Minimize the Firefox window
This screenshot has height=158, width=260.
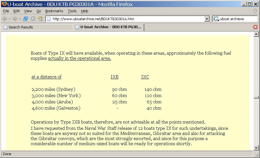(243, 4)
